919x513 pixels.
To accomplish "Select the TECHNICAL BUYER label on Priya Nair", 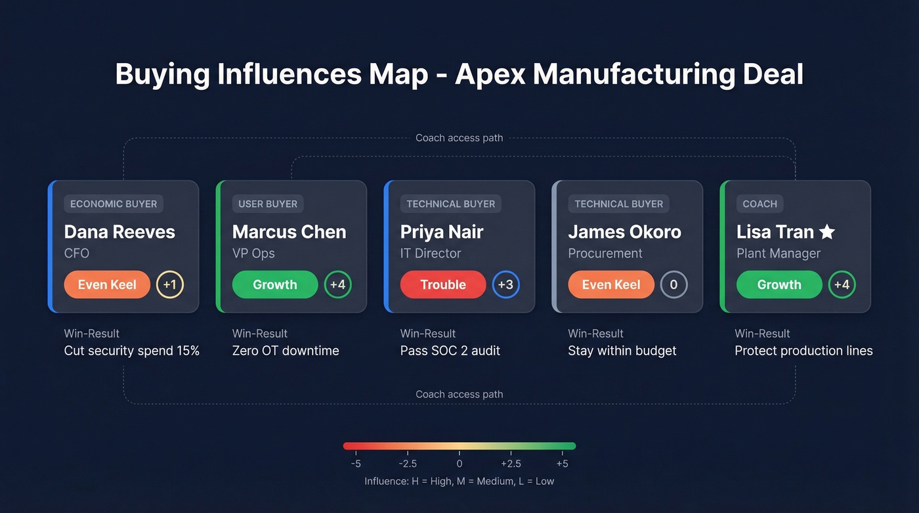I will 451,204.
